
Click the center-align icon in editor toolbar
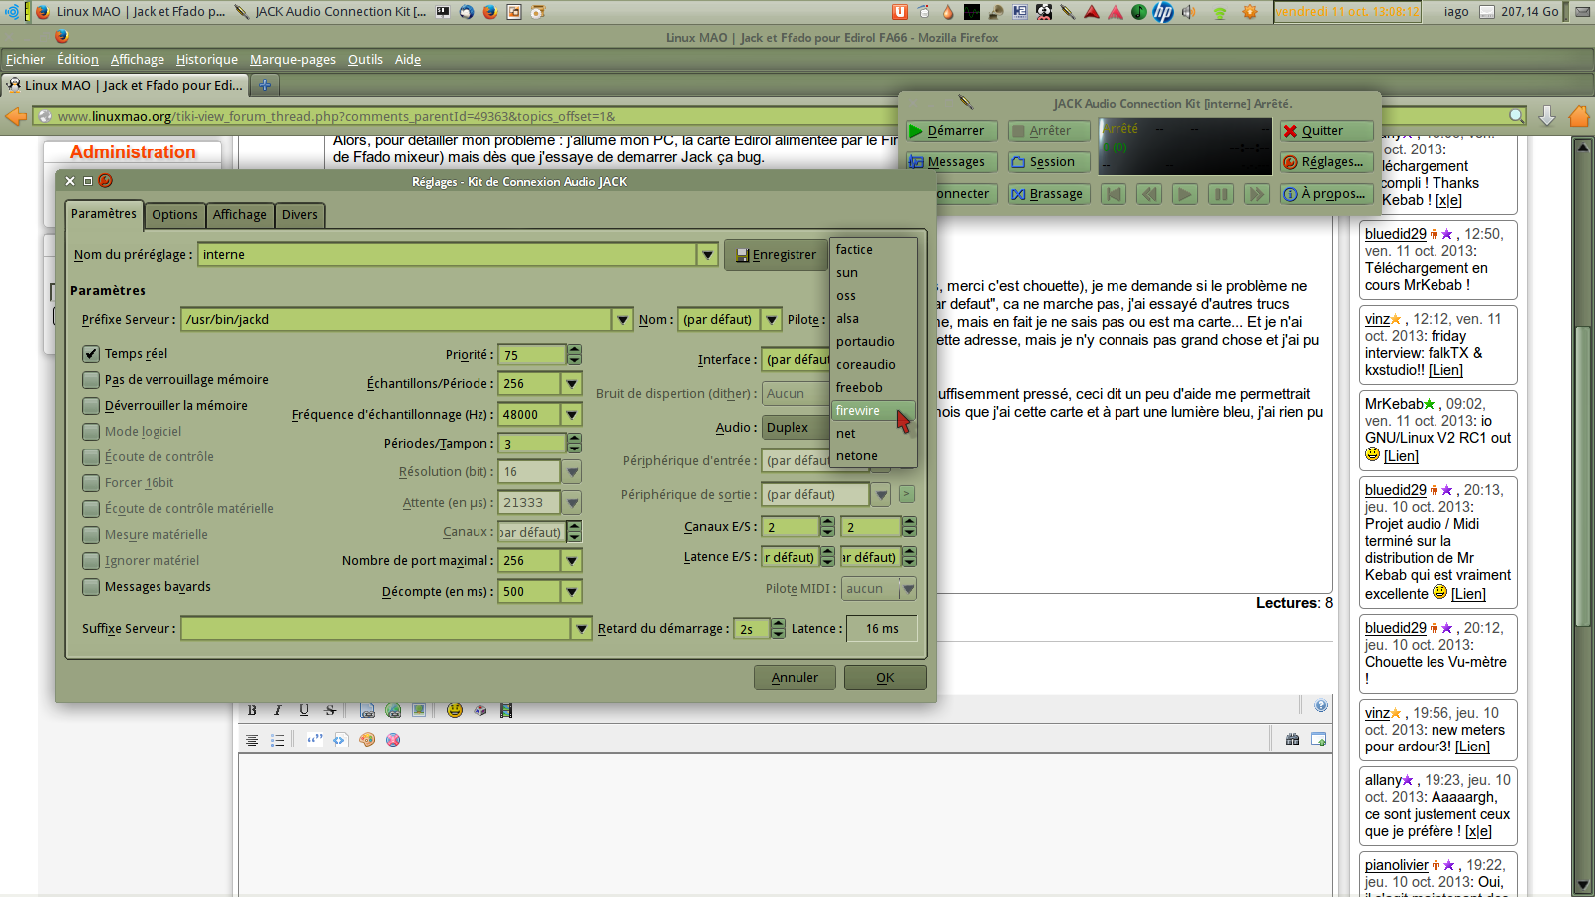[x=252, y=740]
